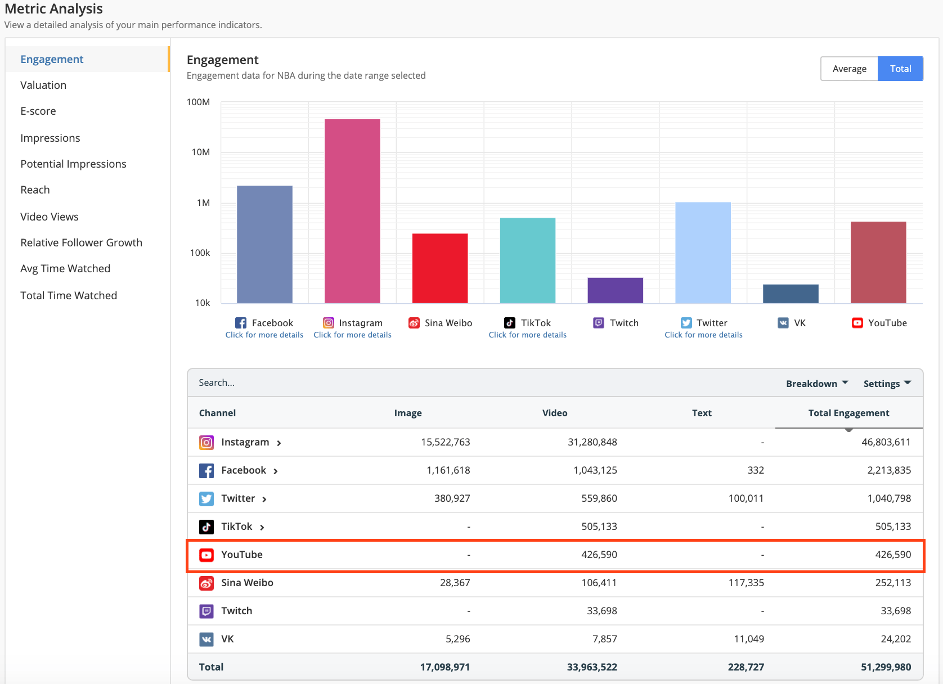Image resolution: width=943 pixels, height=684 pixels.
Task: Open the Settings dropdown
Action: click(x=887, y=384)
